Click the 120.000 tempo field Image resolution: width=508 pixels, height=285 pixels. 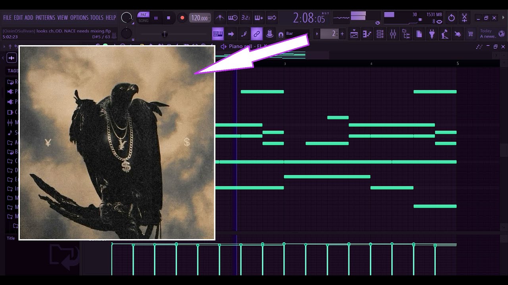pos(200,18)
